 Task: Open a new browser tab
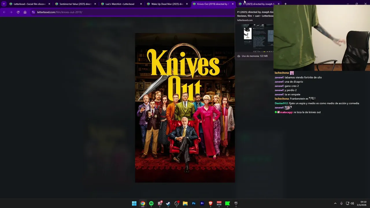click(x=286, y=4)
